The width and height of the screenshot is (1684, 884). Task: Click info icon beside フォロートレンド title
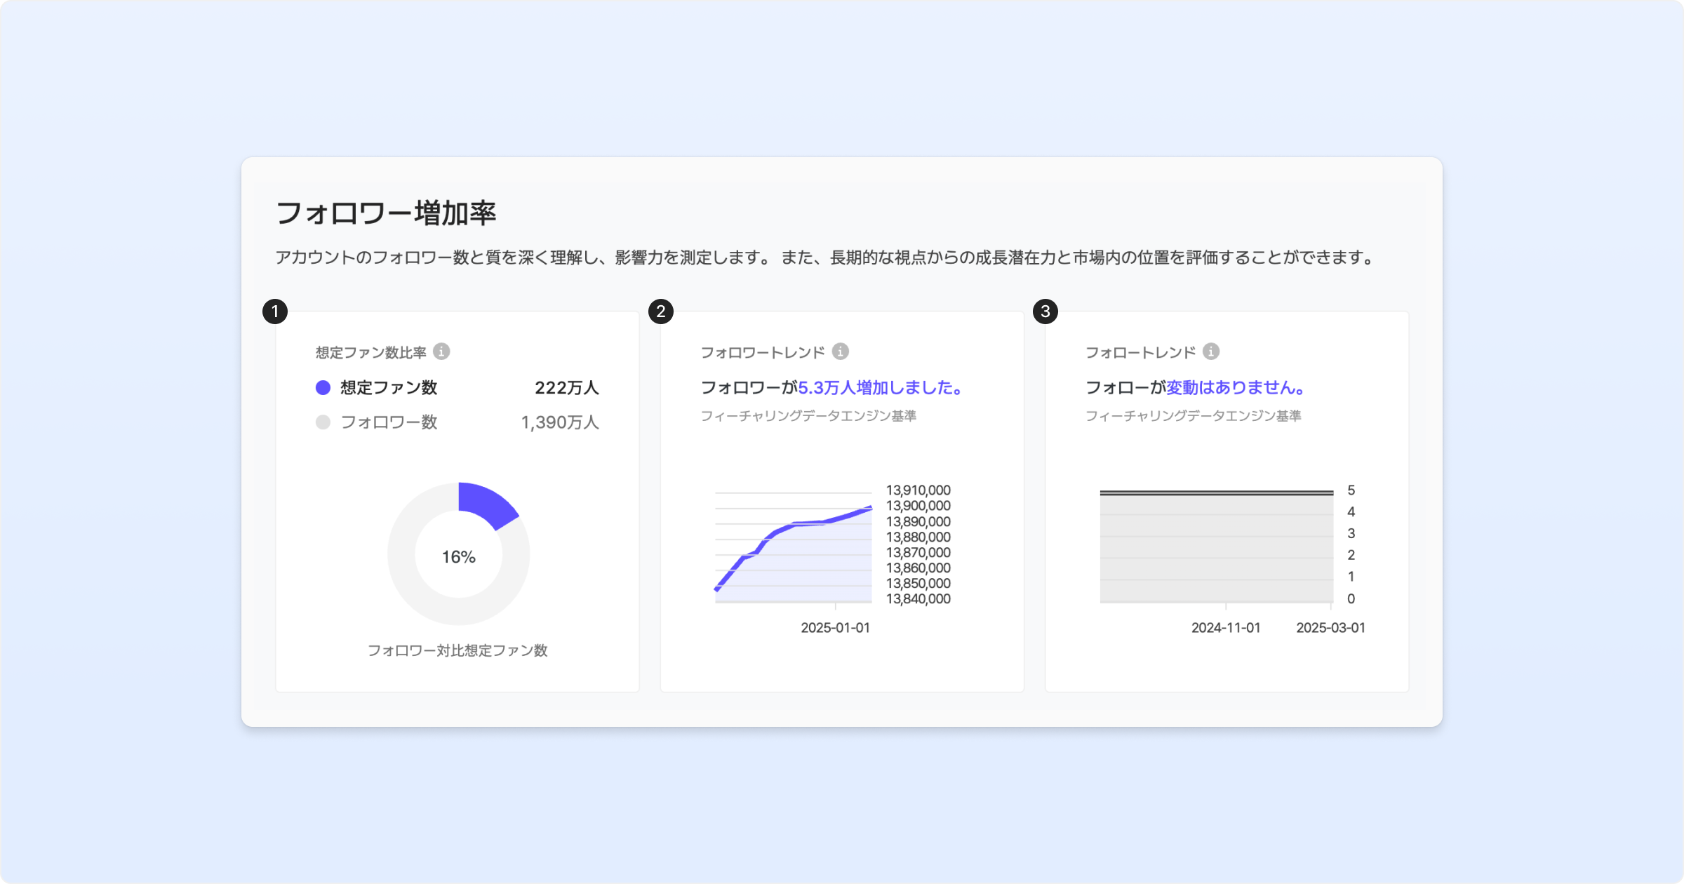click(1210, 351)
